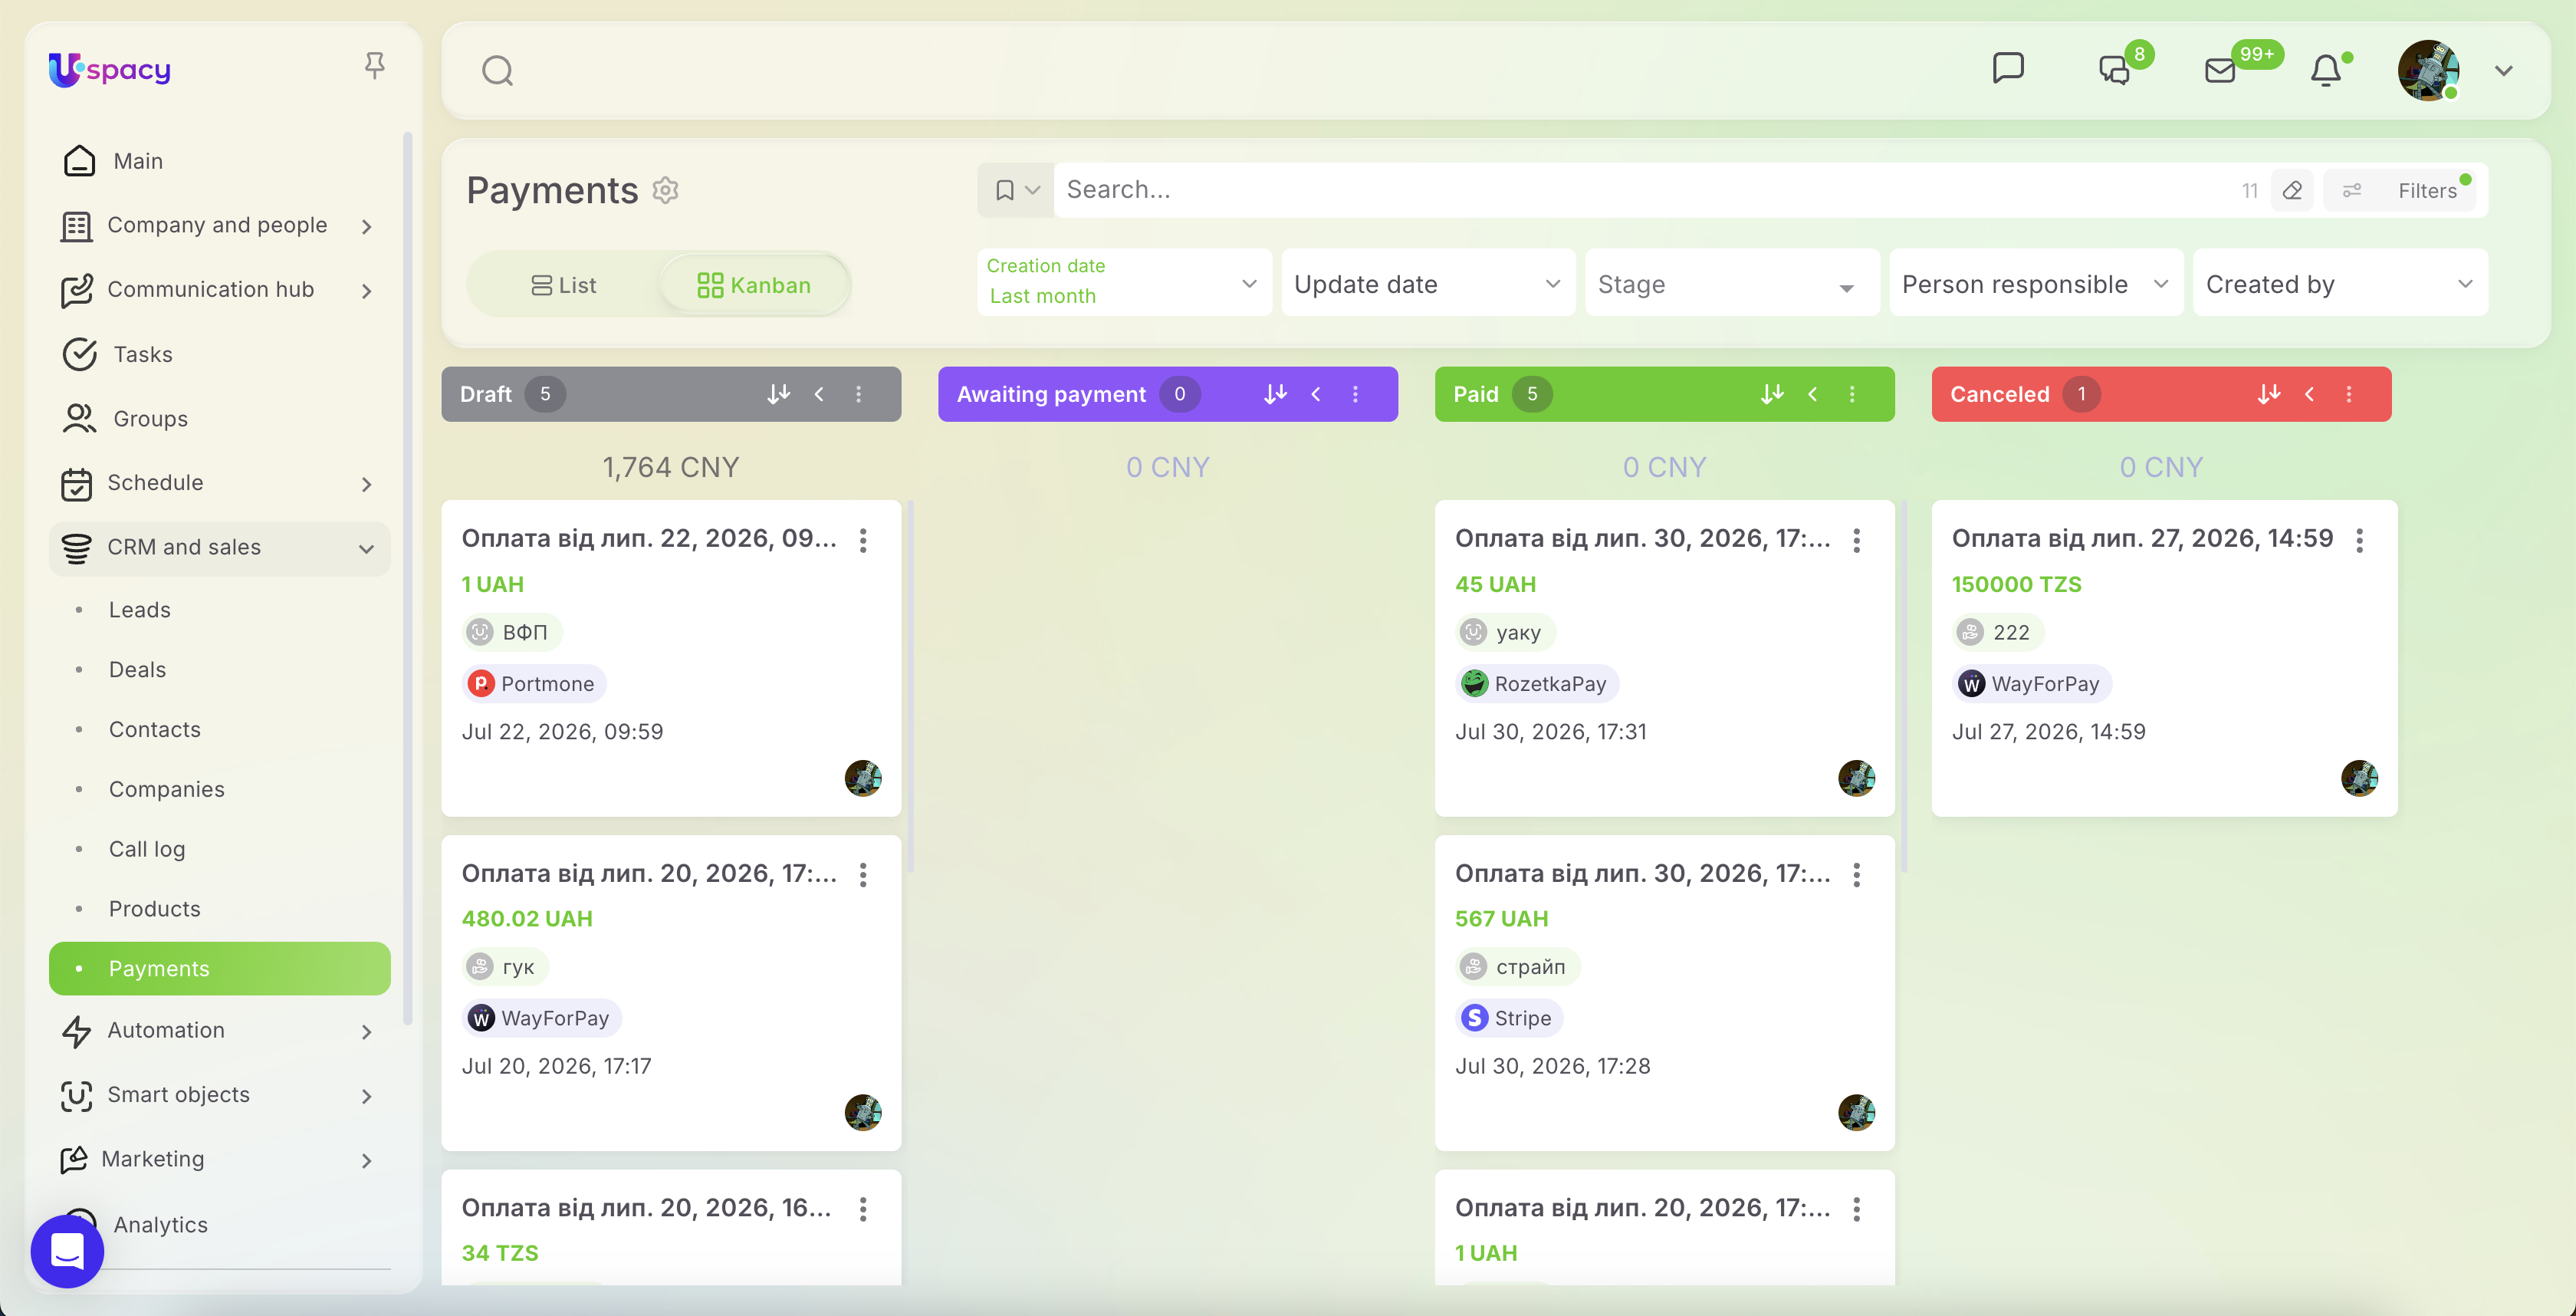Open Groups in sidebar
Screen dimensions: 2576x1316
coord(220,419)
